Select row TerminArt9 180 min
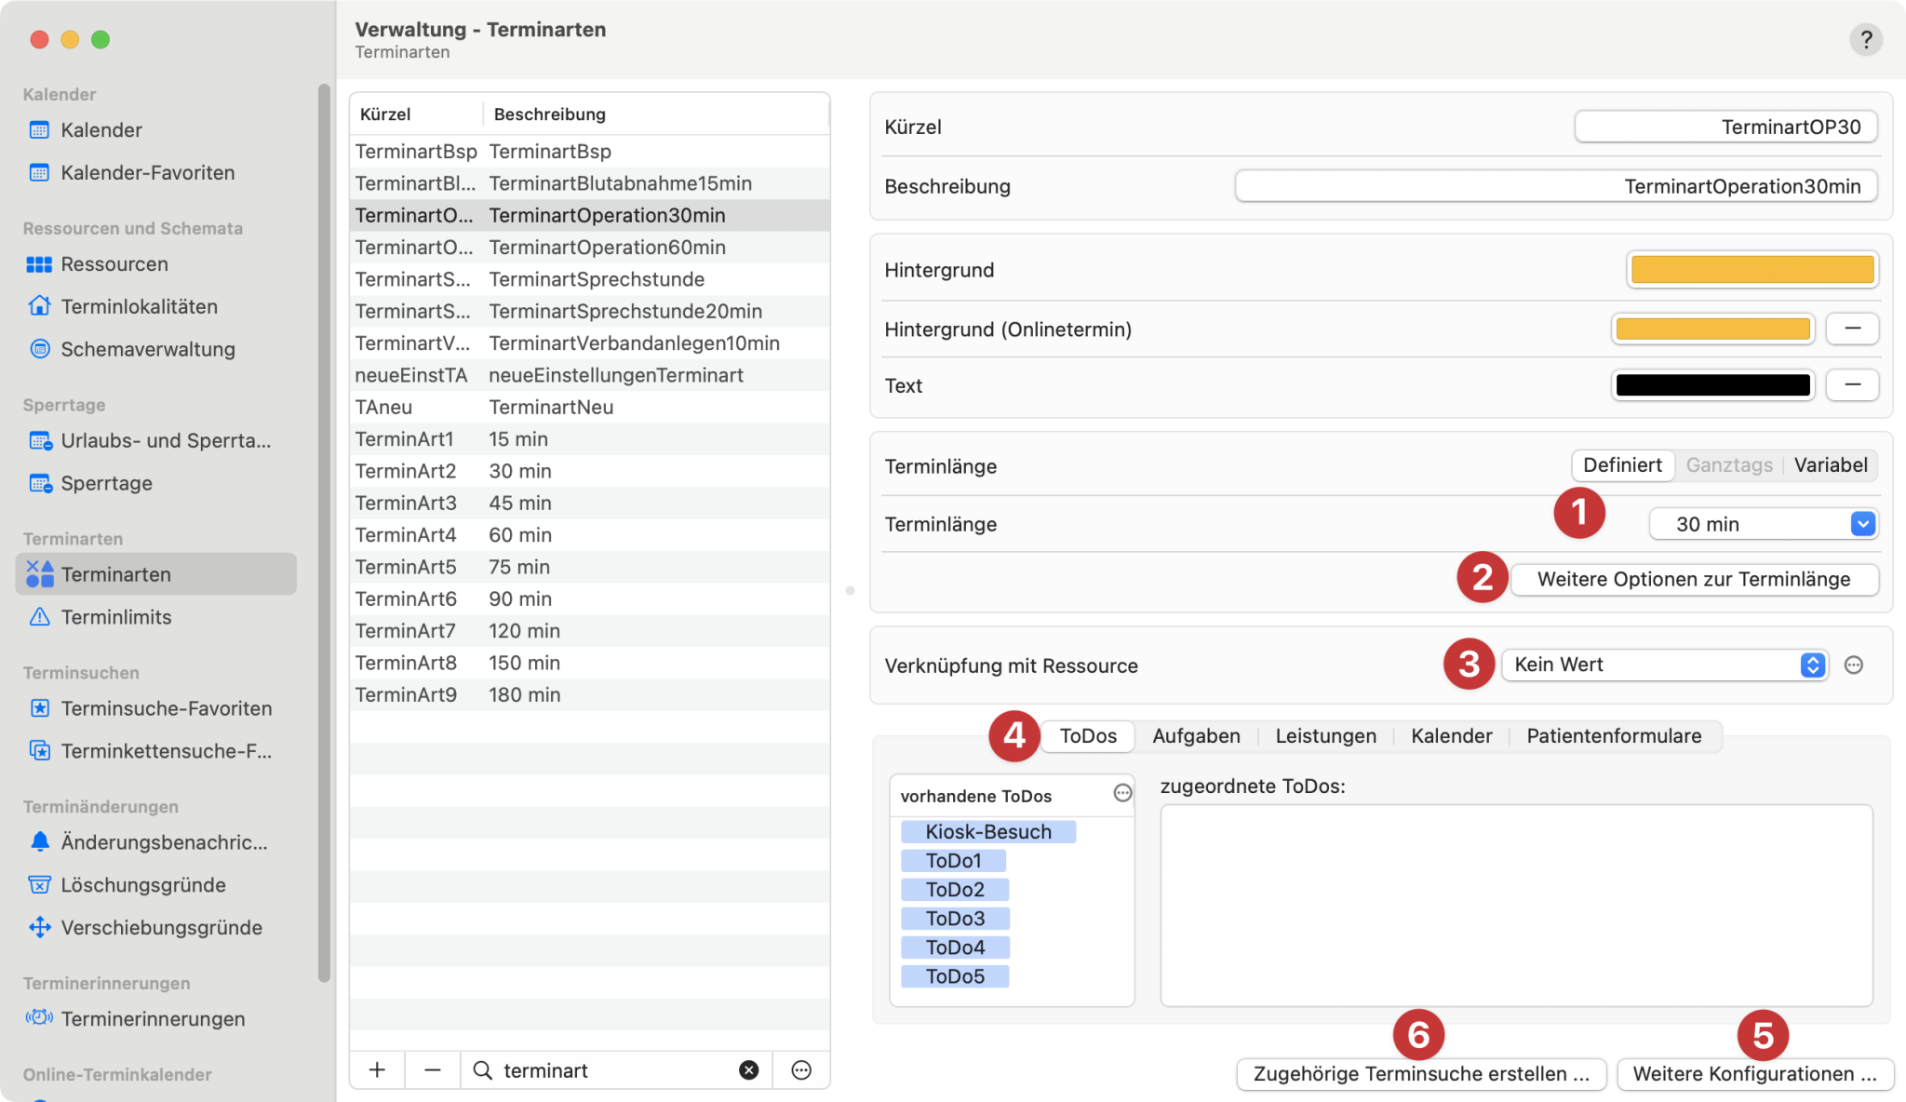1906x1102 pixels. pos(590,694)
